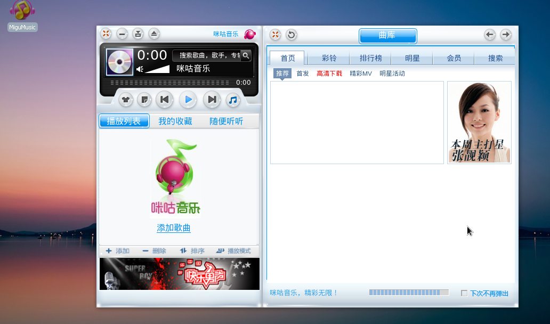Screen dimensions: 550x324
Task: Click the magnifier icon to search songs
Action: [246, 55]
